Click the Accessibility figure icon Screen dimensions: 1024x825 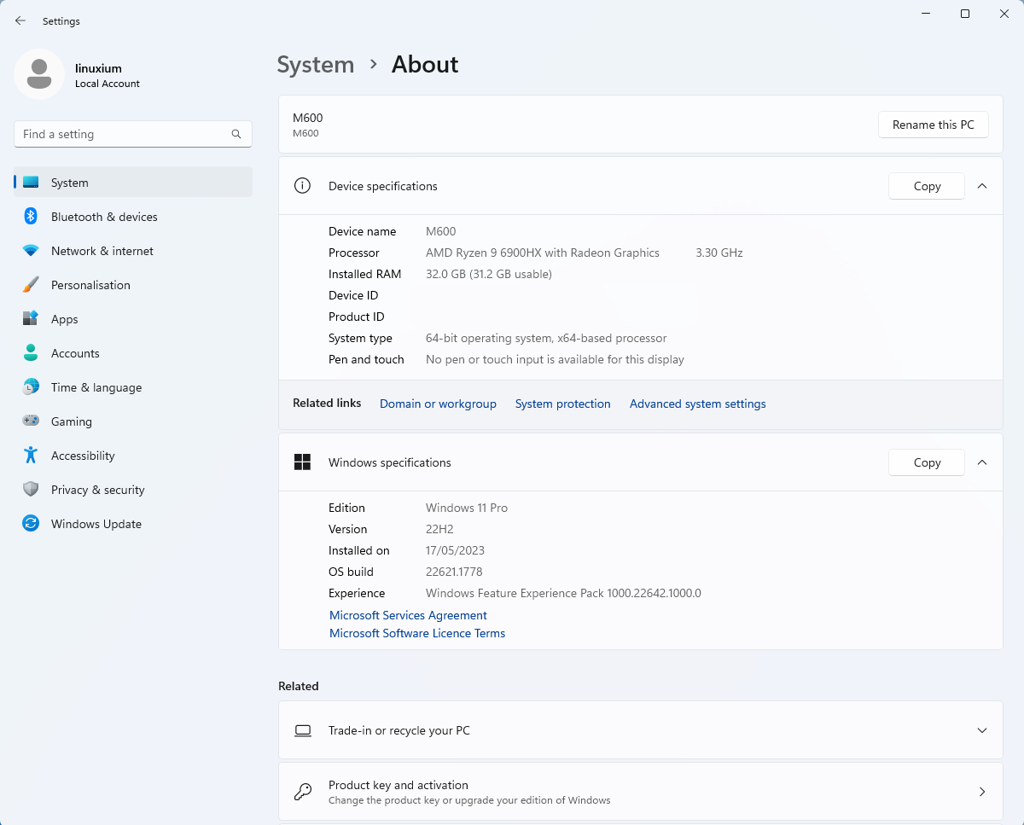pos(31,456)
